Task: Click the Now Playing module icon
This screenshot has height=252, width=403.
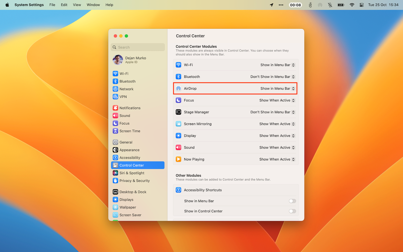Action: 179,159
